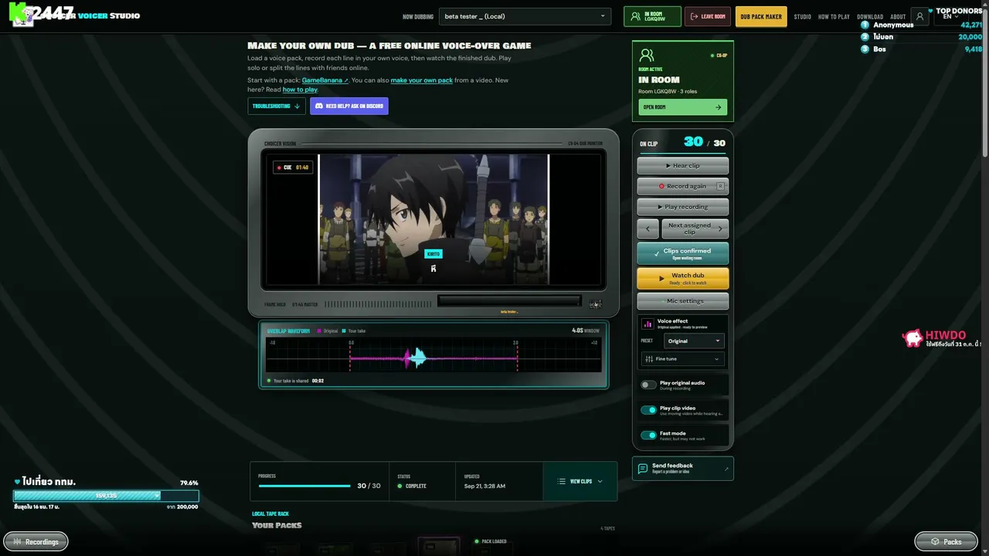989x556 pixels.
Task: Click the Open Room arrow icon
Action: click(718, 107)
